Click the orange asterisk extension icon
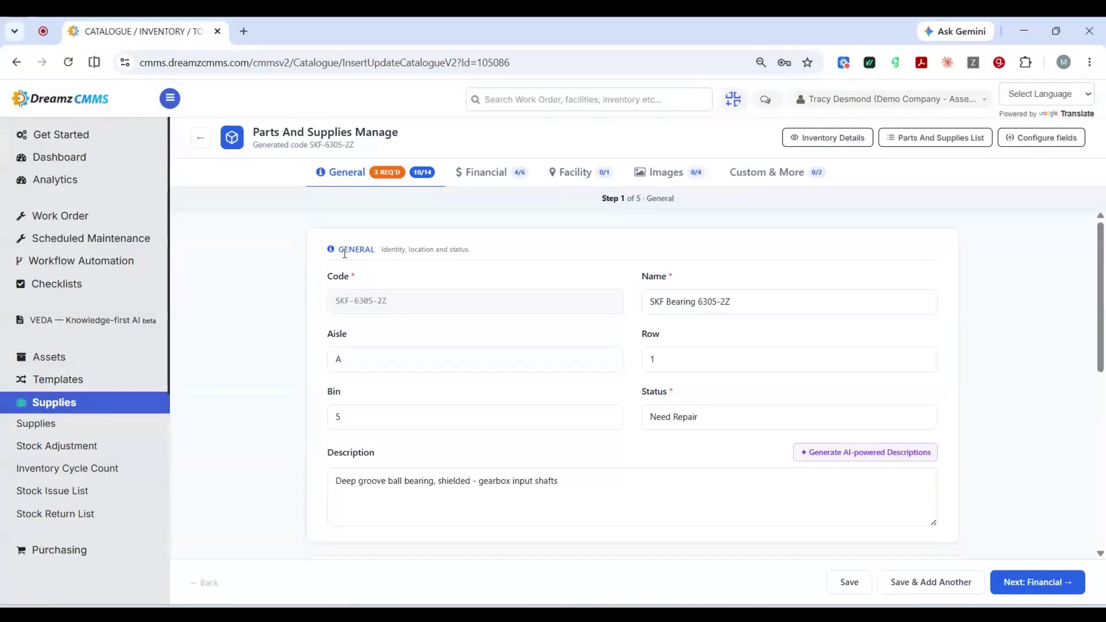The width and height of the screenshot is (1106, 622). (x=947, y=62)
